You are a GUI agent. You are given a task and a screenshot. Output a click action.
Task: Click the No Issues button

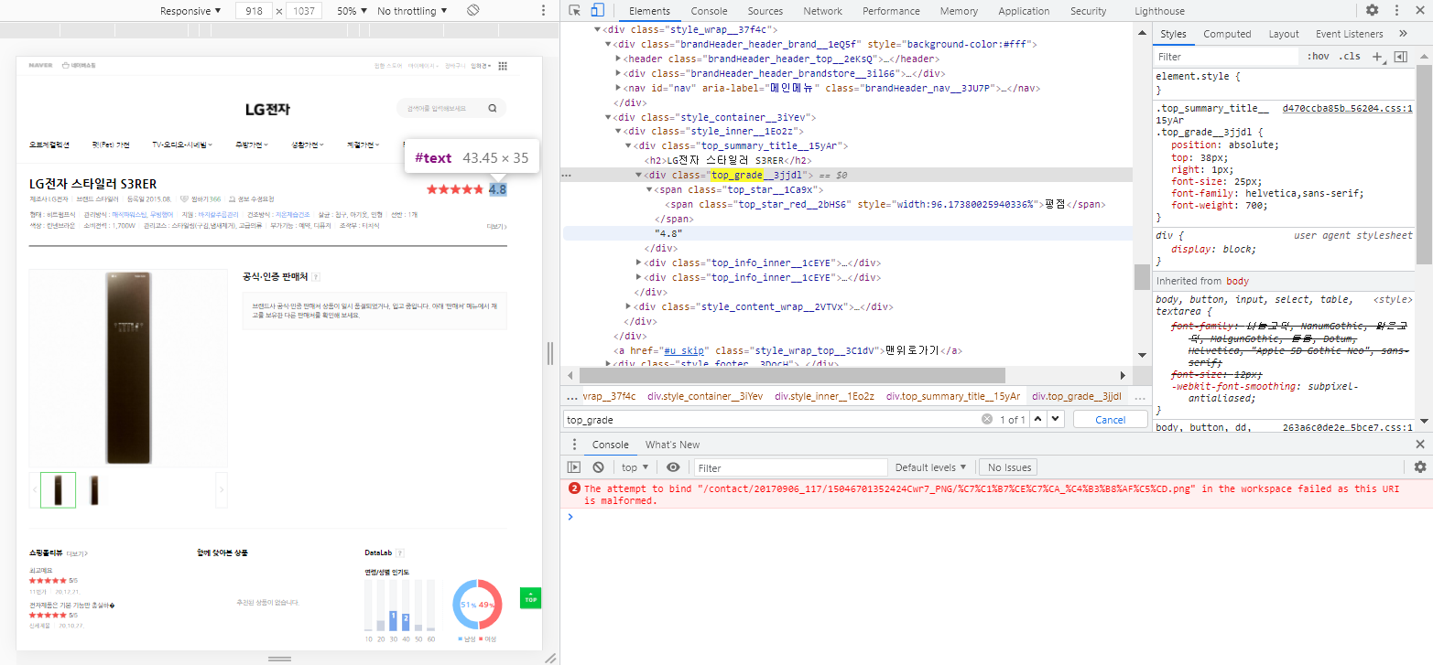[x=1010, y=467]
